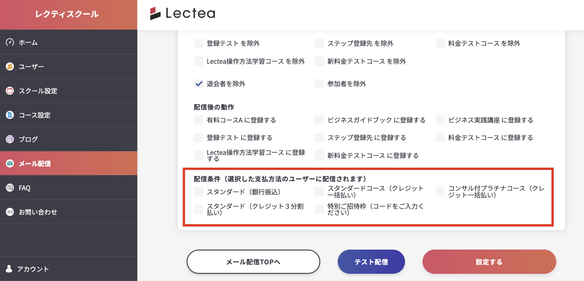The height and width of the screenshot is (281, 584).
Task: Click the calendar icon for スクール設定
Action: click(10, 91)
